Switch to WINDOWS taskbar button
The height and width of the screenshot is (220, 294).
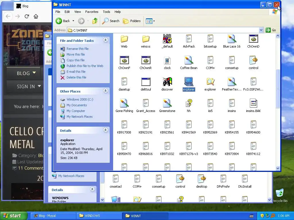click(x=99, y=216)
